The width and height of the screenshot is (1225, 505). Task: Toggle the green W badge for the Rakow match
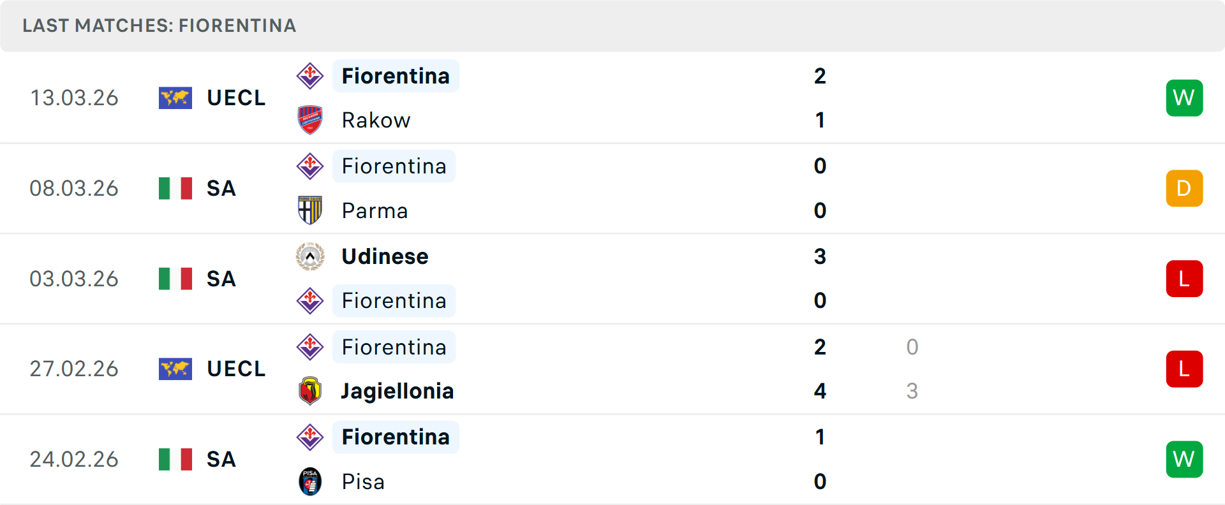pyautogui.click(x=1184, y=98)
